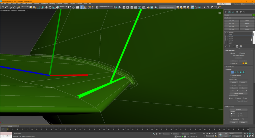Image resolution: width=255 pixels, height=138 pixels.
Task: Activate the Select and Move tool
Action: [x=46, y=7]
